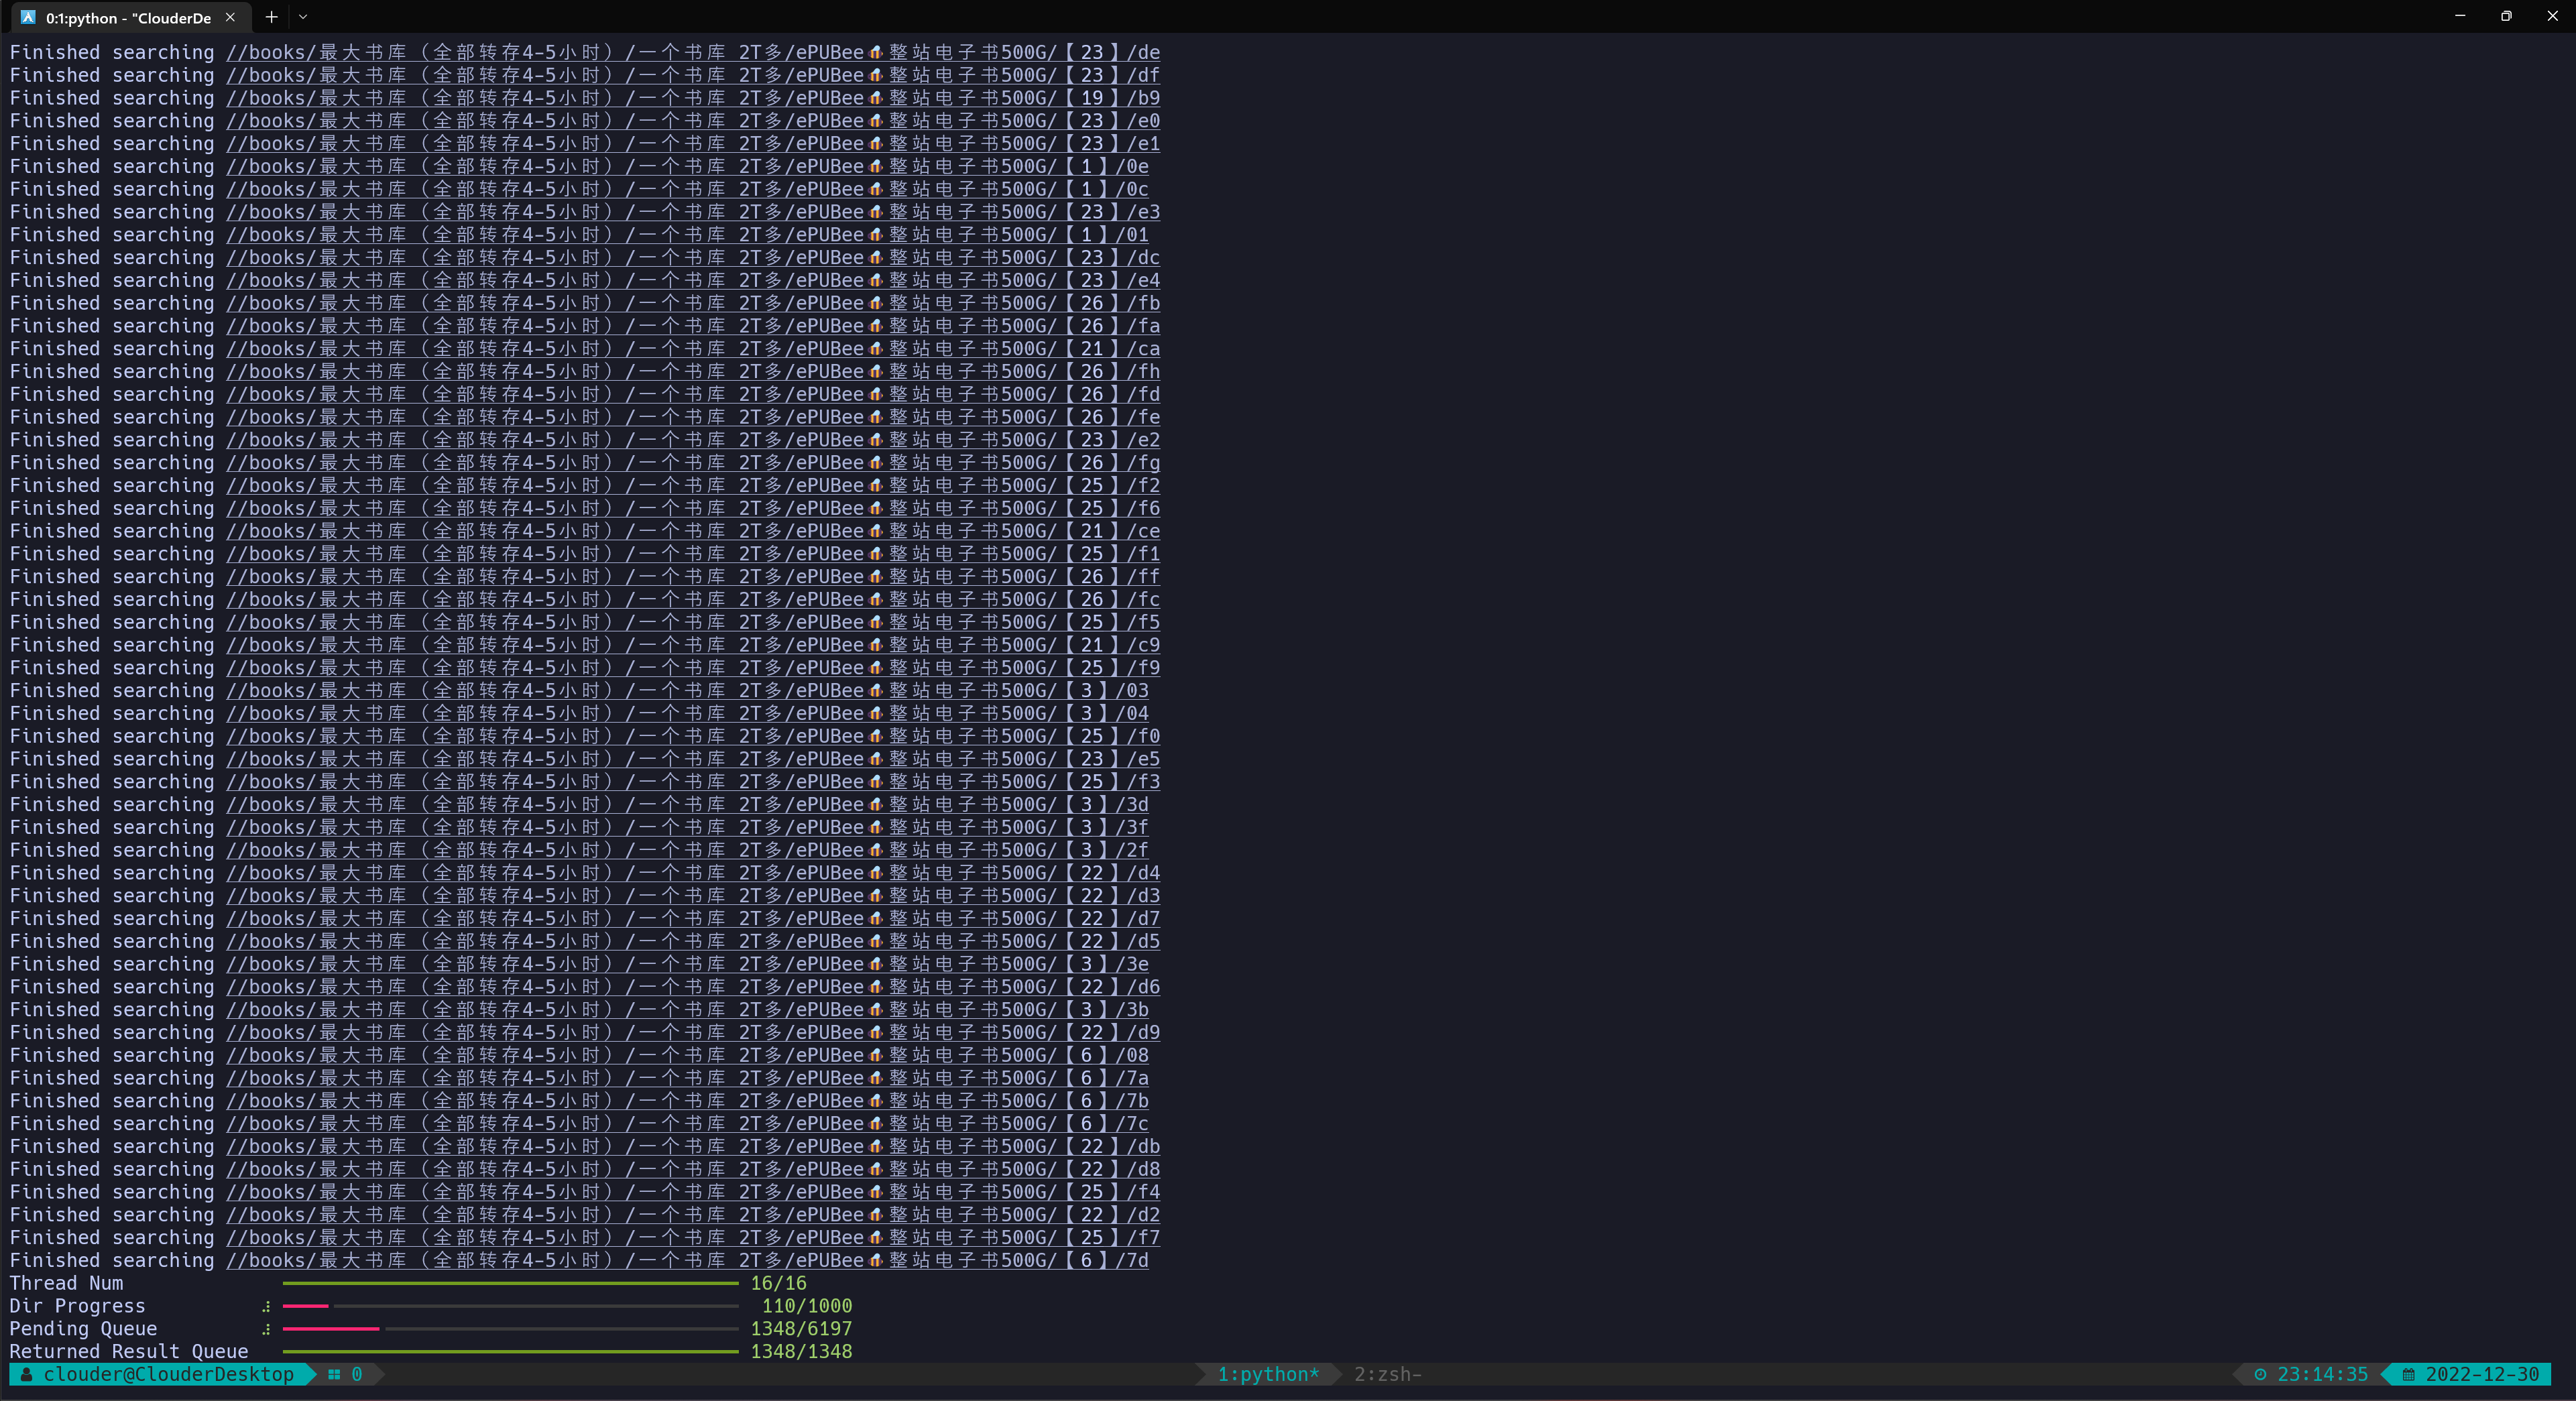Image resolution: width=2576 pixels, height=1401 pixels.
Task: Click the Pending Queue progress bar
Action: 510,1329
